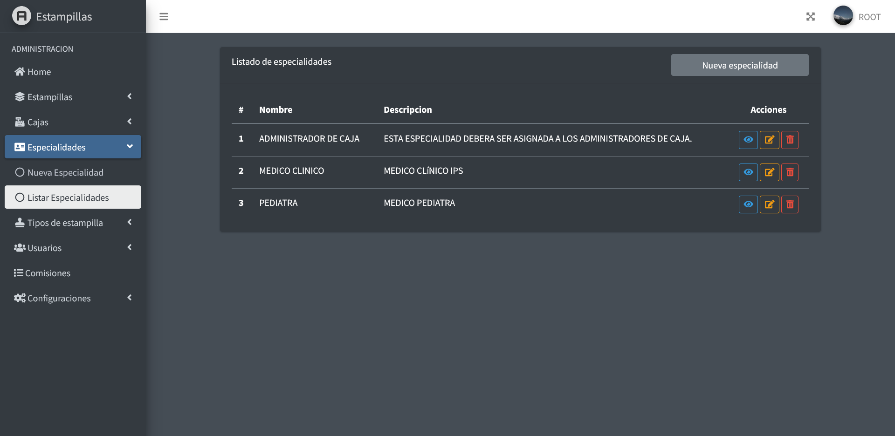The image size is (895, 436).
Task: View ADMINISTRADOR DE CAJA details via eye icon
Action: tap(748, 140)
